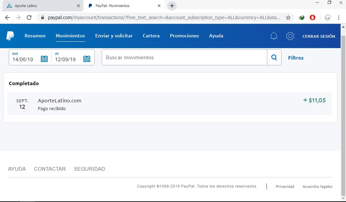
Task: Open Ayuda in top navigation
Action: click(216, 36)
